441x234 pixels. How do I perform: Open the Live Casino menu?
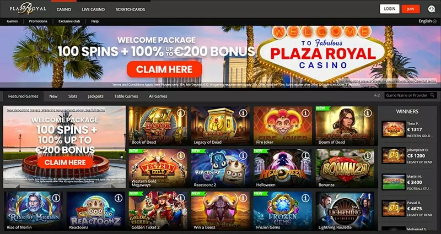click(93, 9)
